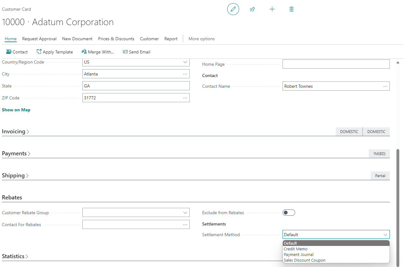Image resolution: width=404 pixels, height=267 pixels.
Task: Toggle Exclude from Rebates switch
Action: point(289,213)
